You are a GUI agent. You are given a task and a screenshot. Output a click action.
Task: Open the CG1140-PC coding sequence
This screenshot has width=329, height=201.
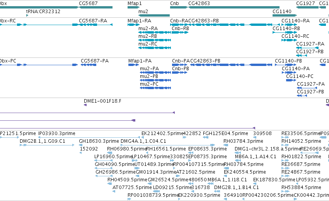pyautogui.click(x=291, y=80)
